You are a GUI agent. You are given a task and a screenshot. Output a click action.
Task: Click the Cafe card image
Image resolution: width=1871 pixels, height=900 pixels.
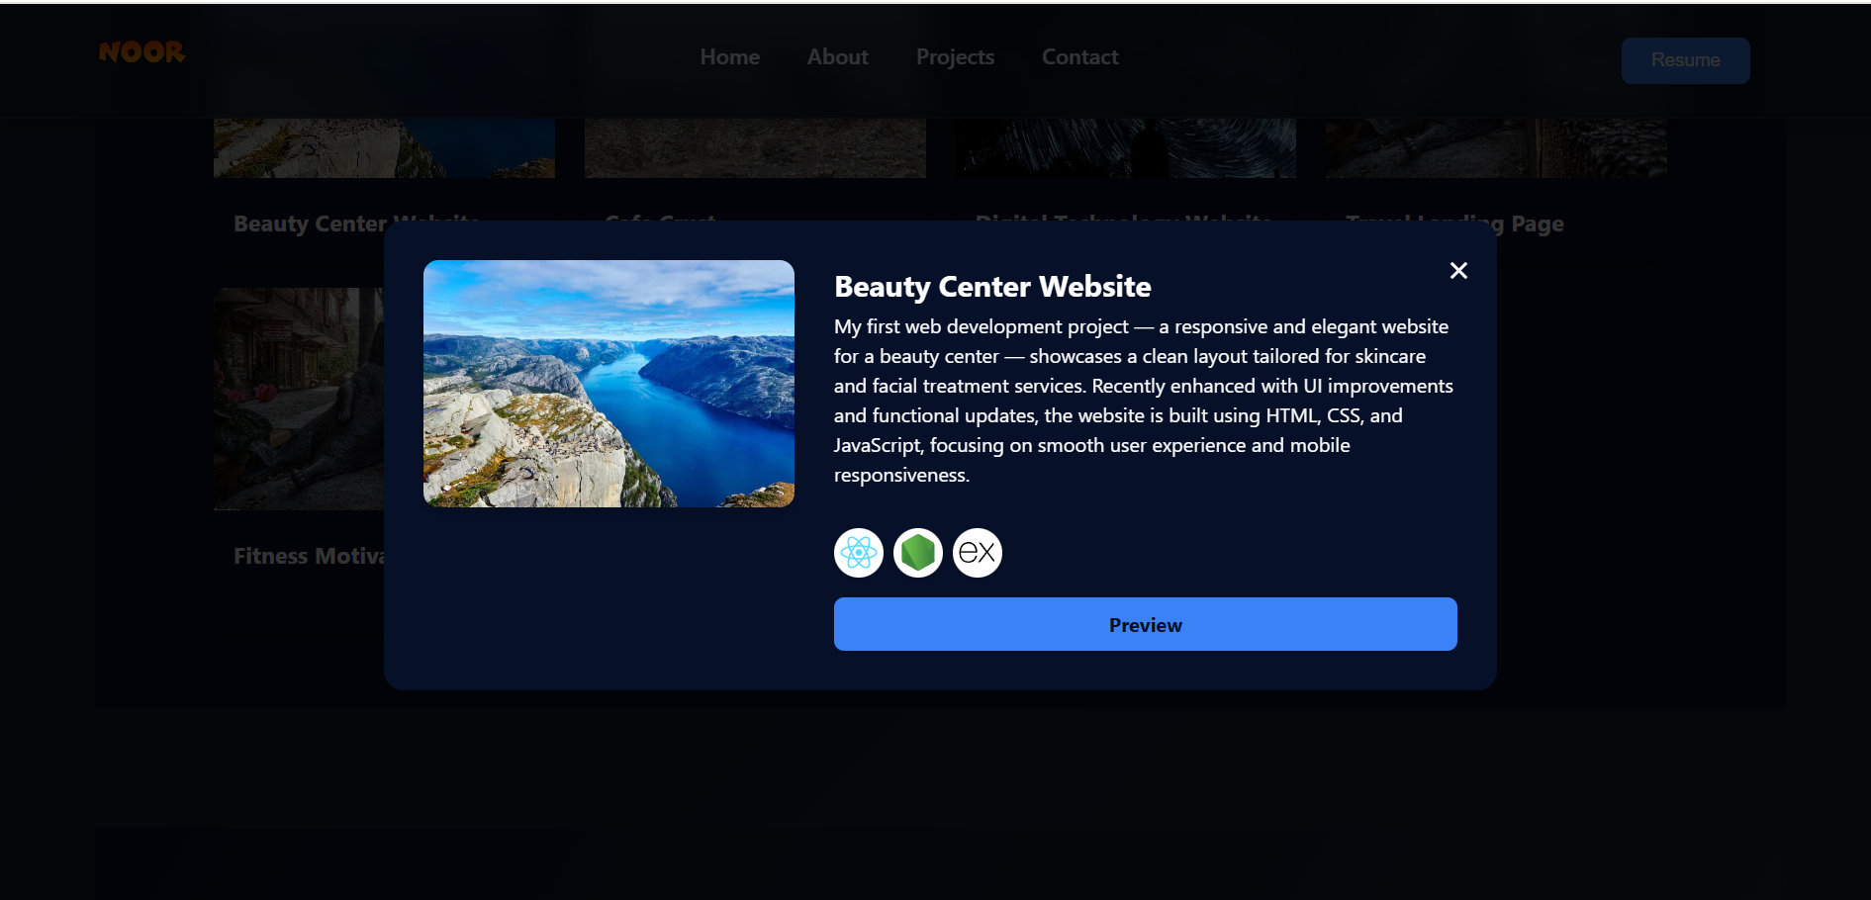(x=755, y=148)
